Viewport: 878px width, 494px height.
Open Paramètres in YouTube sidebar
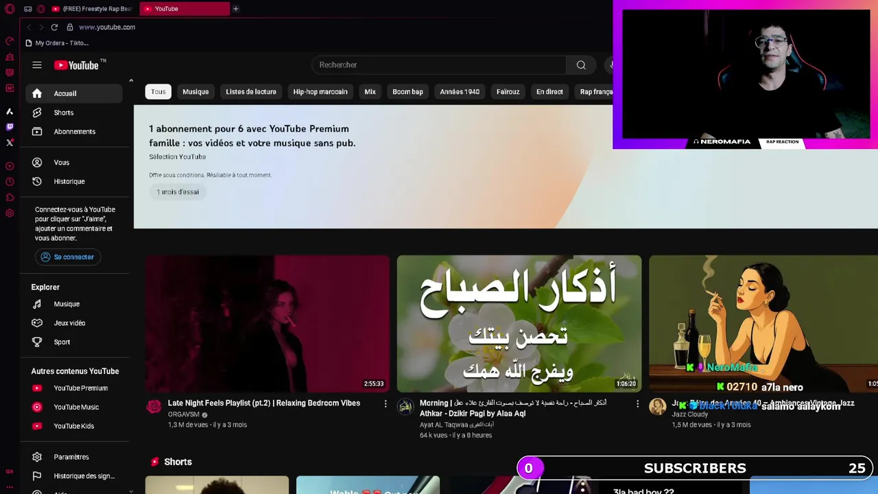tap(74, 457)
